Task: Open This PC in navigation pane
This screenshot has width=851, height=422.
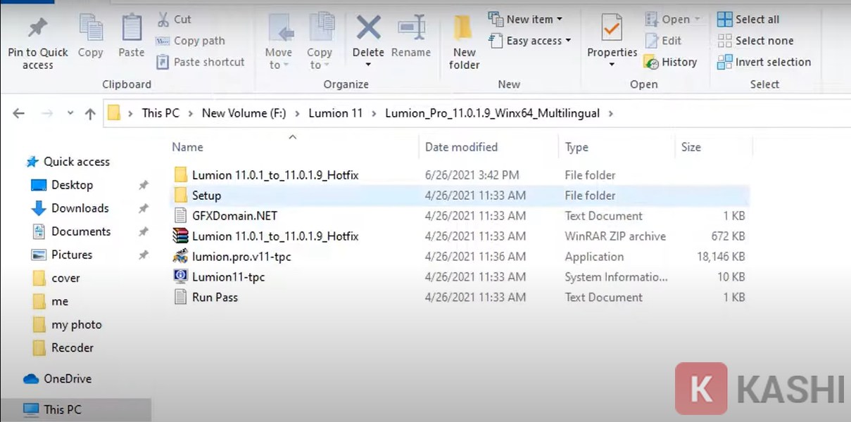Action: (x=62, y=409)
